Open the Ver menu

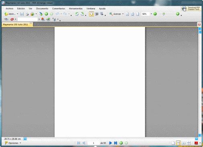tap(31, 8)
